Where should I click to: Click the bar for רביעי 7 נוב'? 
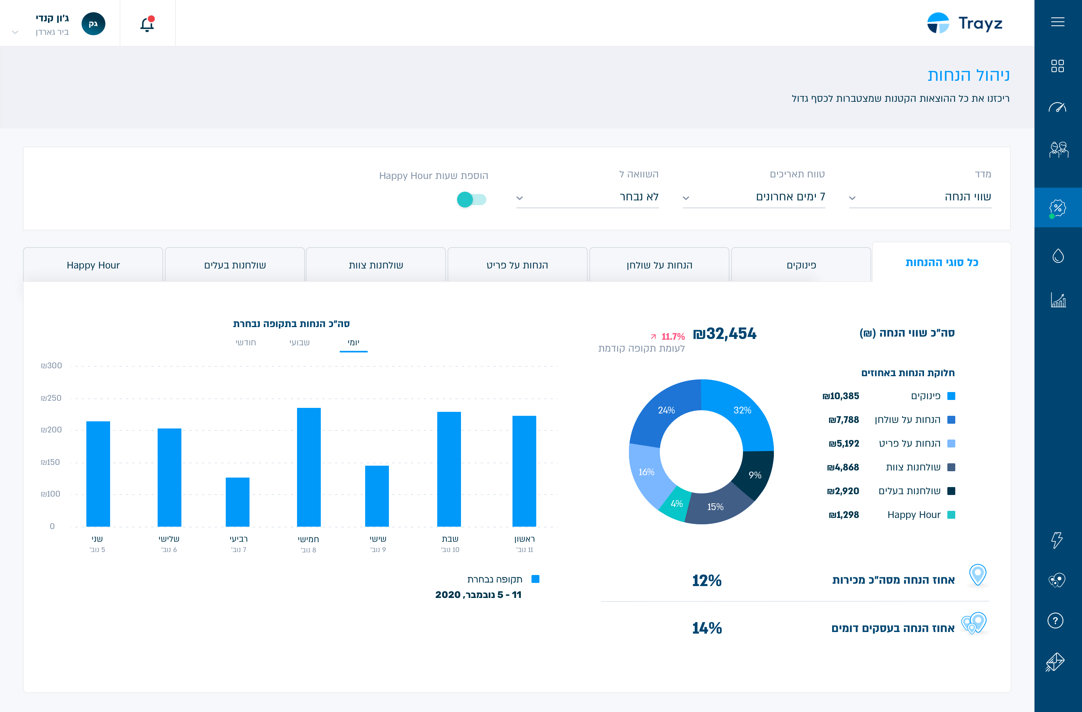click(x=237, y=502)
